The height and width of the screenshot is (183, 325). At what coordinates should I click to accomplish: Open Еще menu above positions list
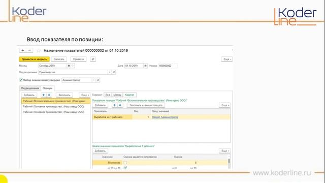pos(85,95)
